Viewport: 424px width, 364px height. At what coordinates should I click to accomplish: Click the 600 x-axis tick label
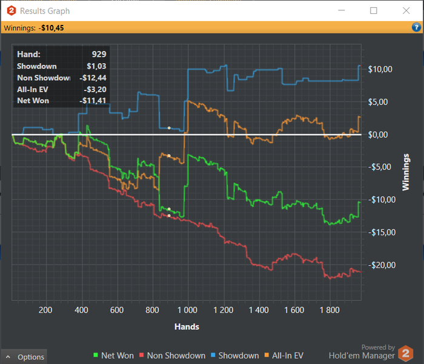pos(116,310)
